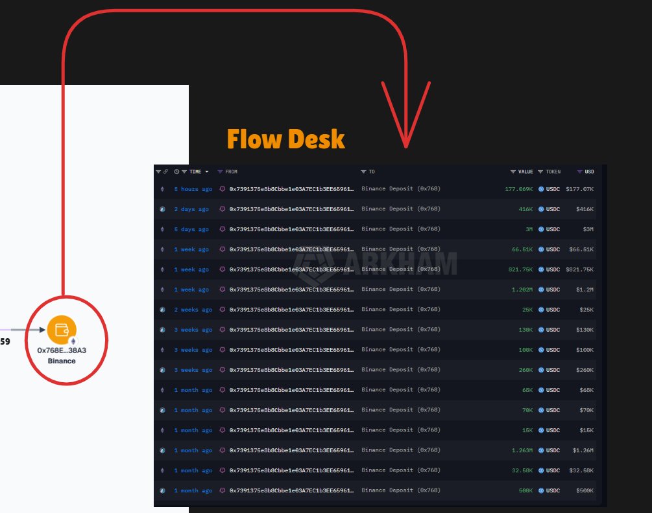Viewport: 652px width, 513px height.
Task: Click the 821.75K value cell
Action: pyautogui.click(x=520, y=269)
